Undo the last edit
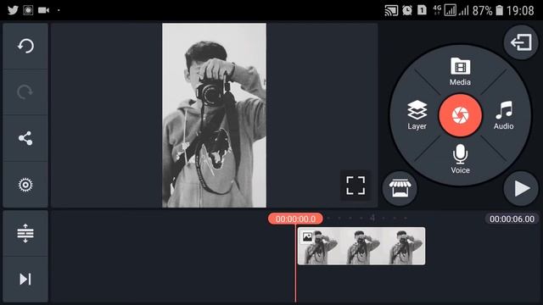The width and height of the screenshot is (543, 305). [x=25, y=46]
